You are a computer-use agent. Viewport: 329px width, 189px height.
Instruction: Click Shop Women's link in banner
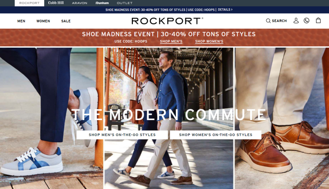point(209,42)
